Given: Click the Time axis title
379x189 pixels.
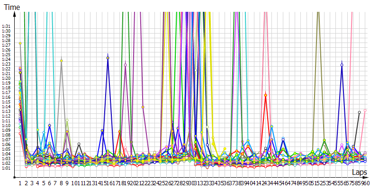Looking at the screenshot, I should coord(12,7).
